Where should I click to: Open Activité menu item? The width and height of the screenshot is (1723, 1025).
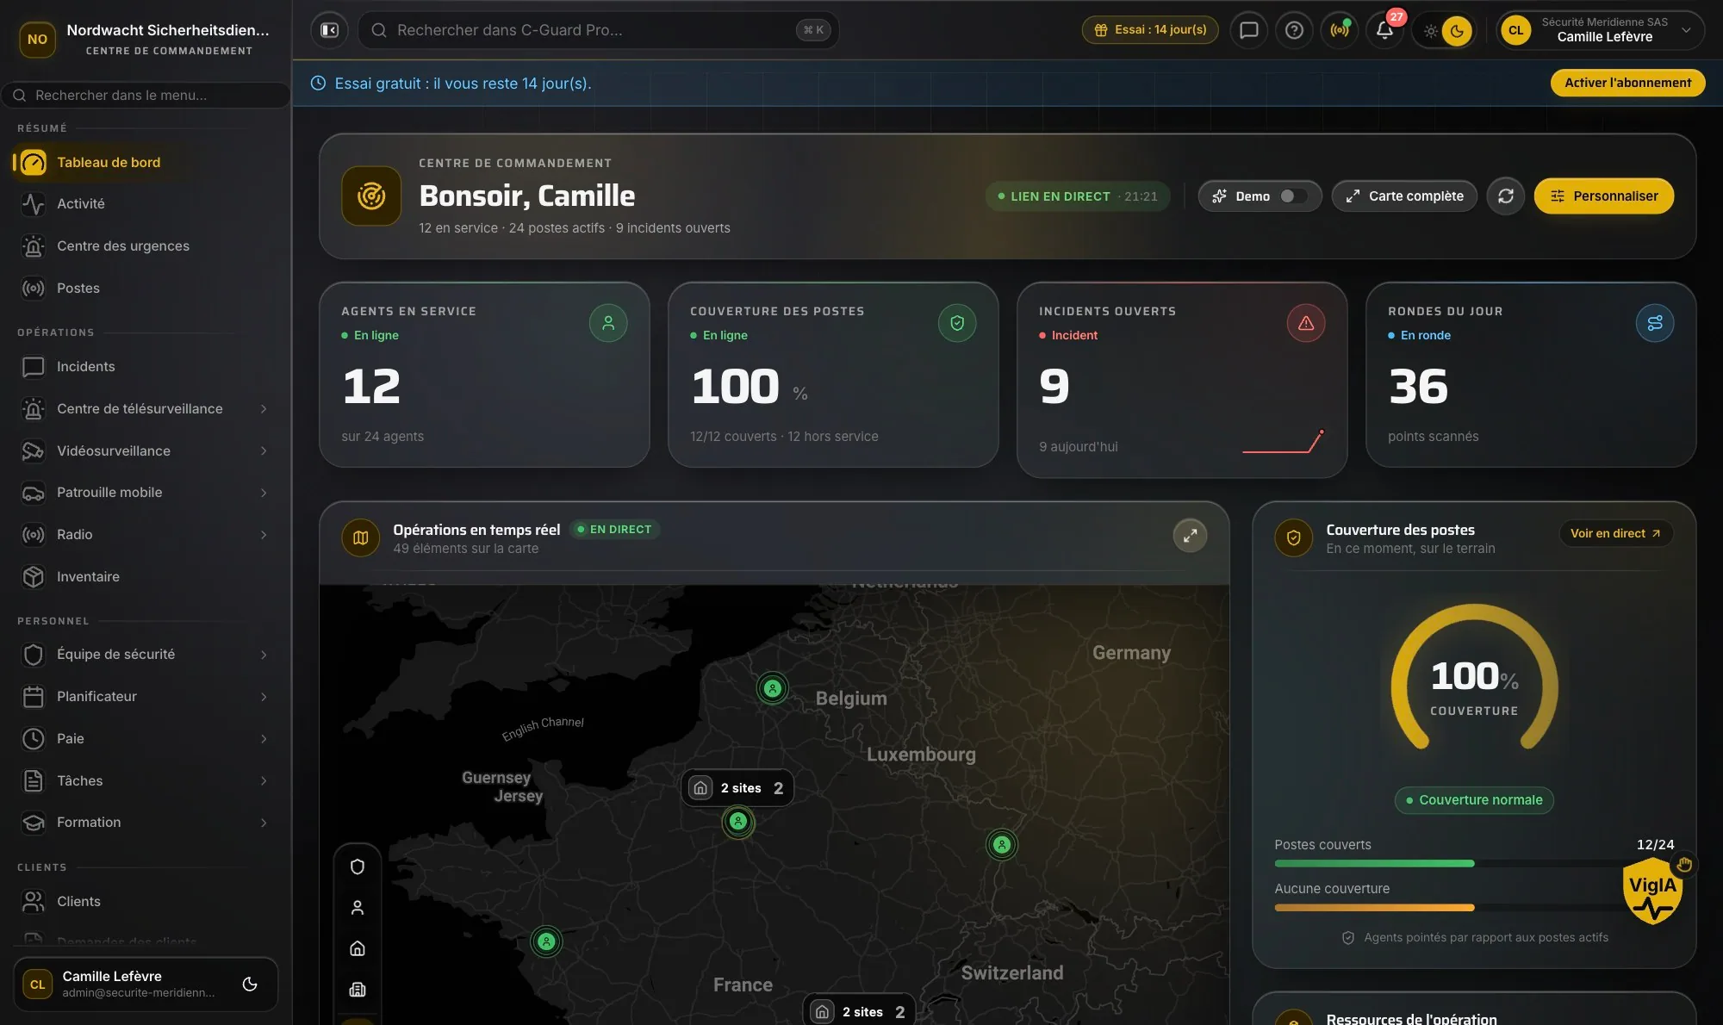(x=145, y=204)
